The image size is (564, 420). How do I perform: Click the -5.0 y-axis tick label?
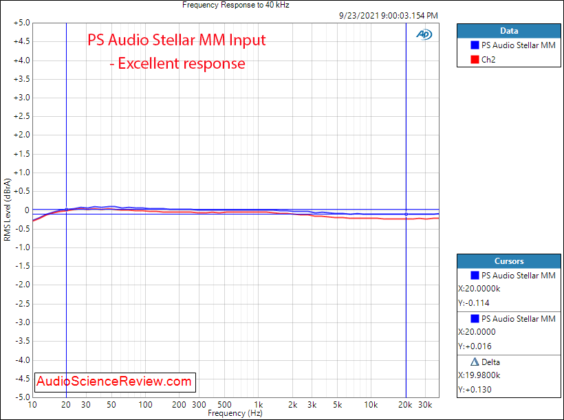click(x=22, y=397)
